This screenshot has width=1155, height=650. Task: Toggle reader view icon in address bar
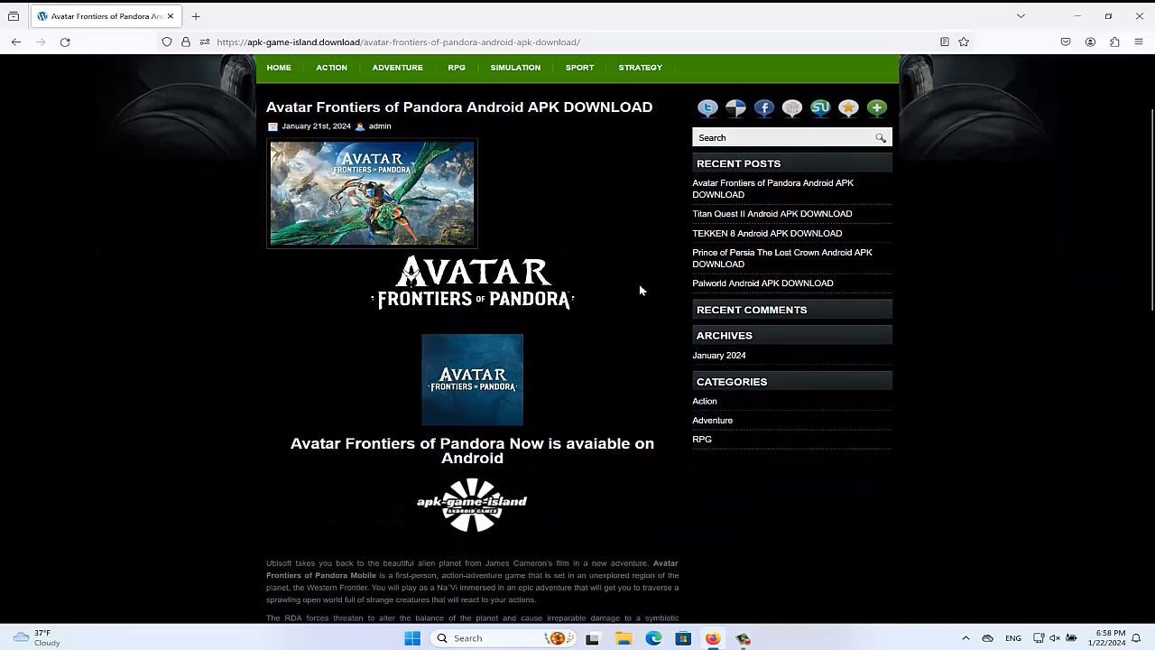(945, 42)
